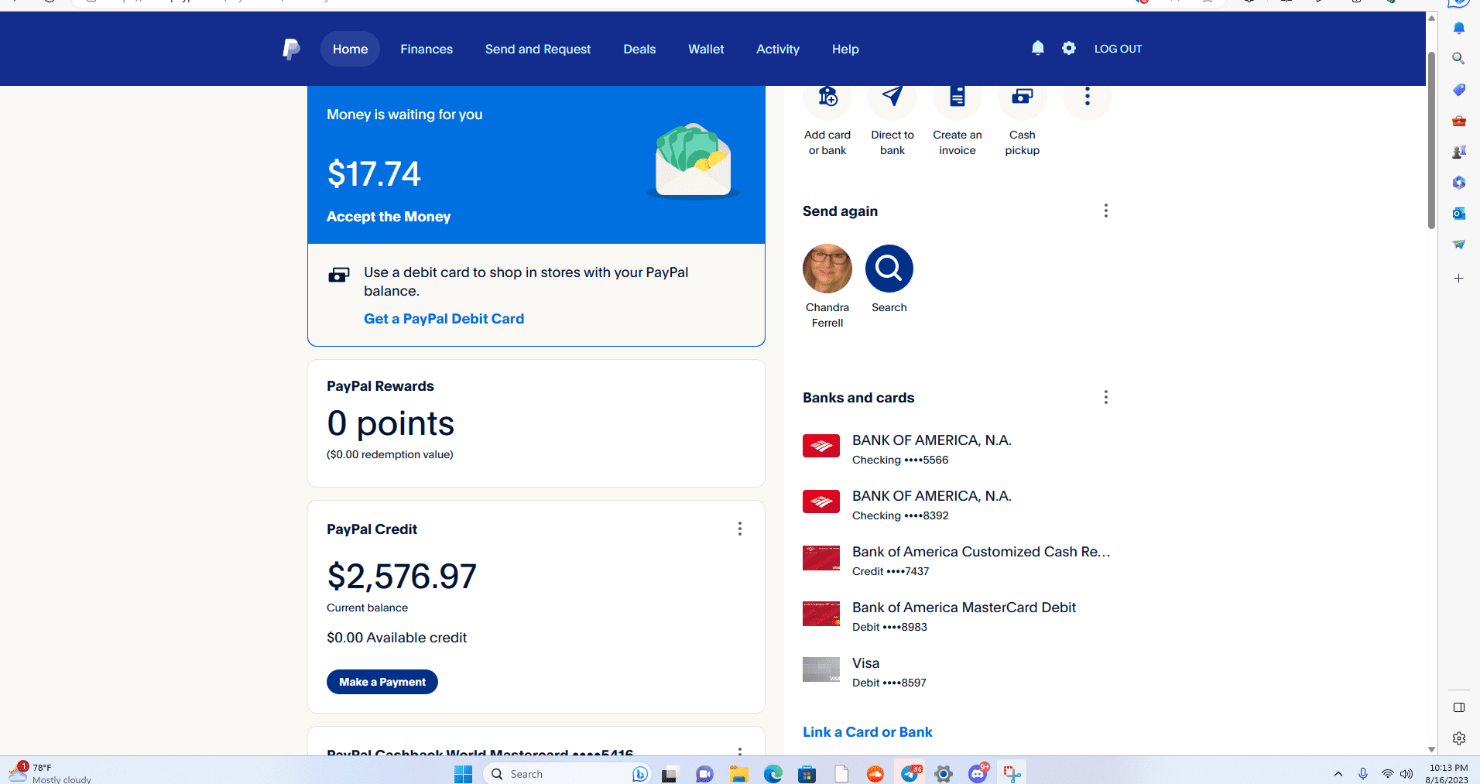Image resolution: width=1480 pixels, height=784 pixels.
Task: Select Bank of America Checking 5566
Action: pyautogui.click(x=958, y=449)
